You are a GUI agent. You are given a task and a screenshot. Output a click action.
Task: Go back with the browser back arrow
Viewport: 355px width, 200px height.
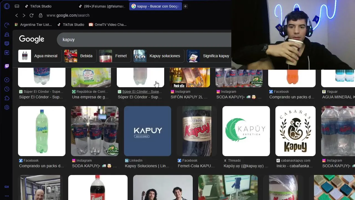pos(17,15)
